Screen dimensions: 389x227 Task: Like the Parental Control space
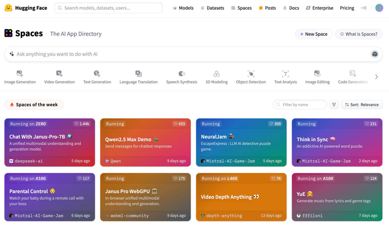click(x=84, y=178)
